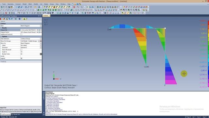This screenshot has height=118, width=209.
Task: Switch to the Model Info bottom tab
Action: [16, 114]
